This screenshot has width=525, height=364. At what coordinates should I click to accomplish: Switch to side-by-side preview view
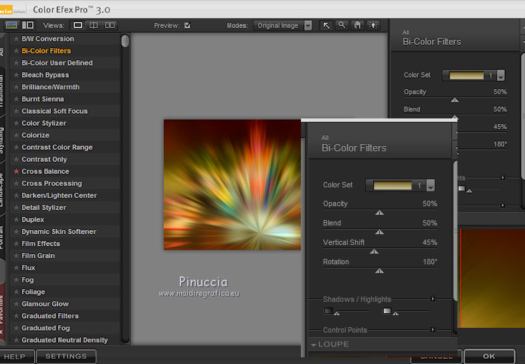point(110,25)
